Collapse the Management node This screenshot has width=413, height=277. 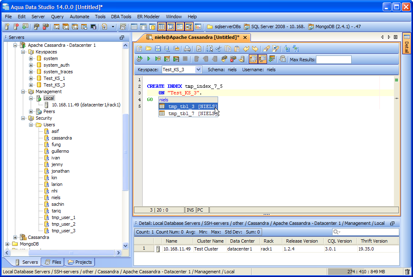click(x=23, y=92)
